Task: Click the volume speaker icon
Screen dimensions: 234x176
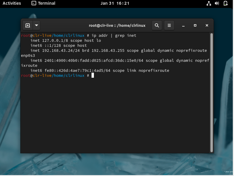Action: tap(217, 3)
